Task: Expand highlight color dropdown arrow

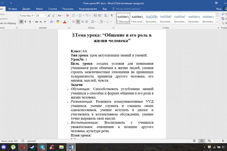Action: pos(61,22)
